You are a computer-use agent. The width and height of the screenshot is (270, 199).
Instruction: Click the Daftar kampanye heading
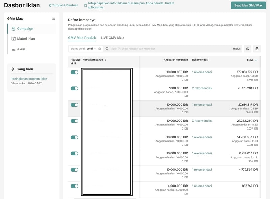[x=82, y=20]
